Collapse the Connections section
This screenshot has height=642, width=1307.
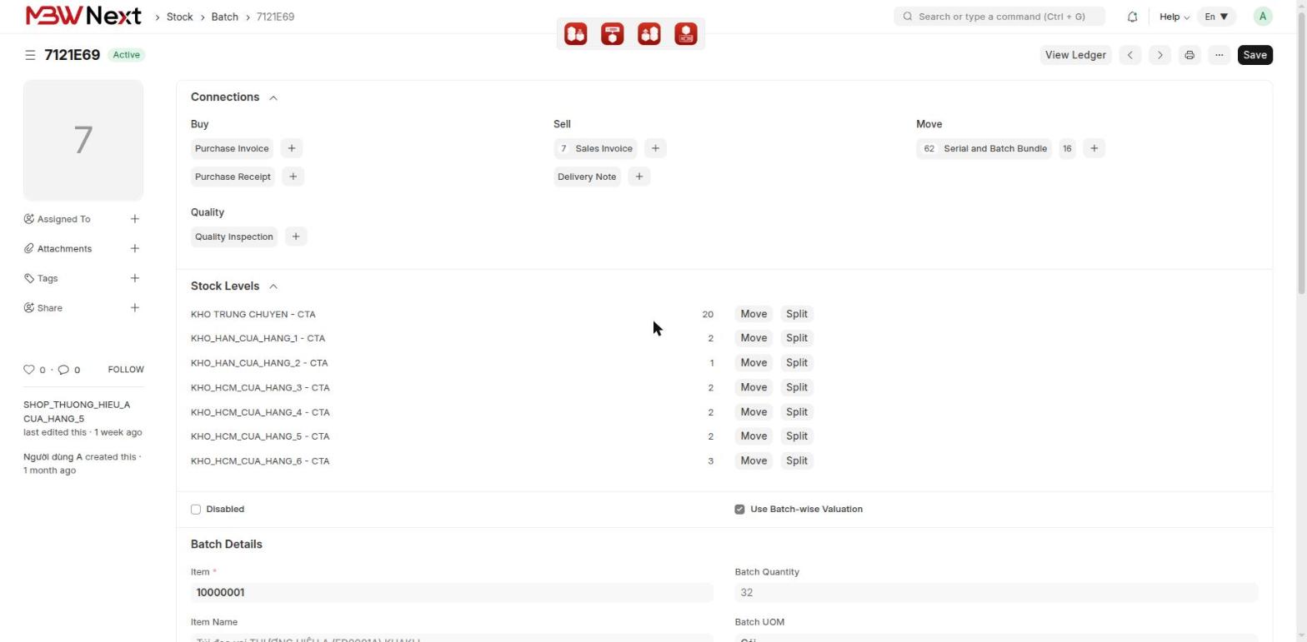[273, 97]
